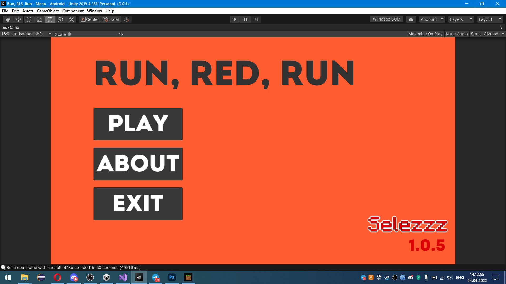This screenshot has width=506, height=284.
Task: Select the Hand/Pan tool in toolbar
Action: pyautogui.click(x=8, y=19)
